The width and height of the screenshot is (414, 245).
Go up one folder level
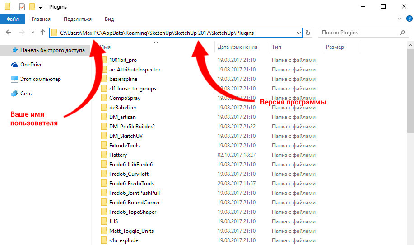(43, 32)
